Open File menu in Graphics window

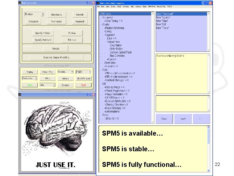click(x=98, y=7)
